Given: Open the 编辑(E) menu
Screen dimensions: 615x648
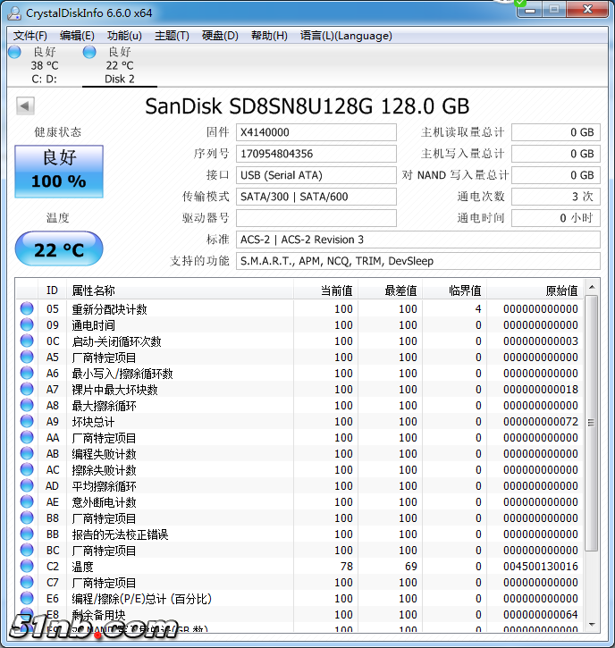Looking at the screenshot, I should click(x=77, y=36).
